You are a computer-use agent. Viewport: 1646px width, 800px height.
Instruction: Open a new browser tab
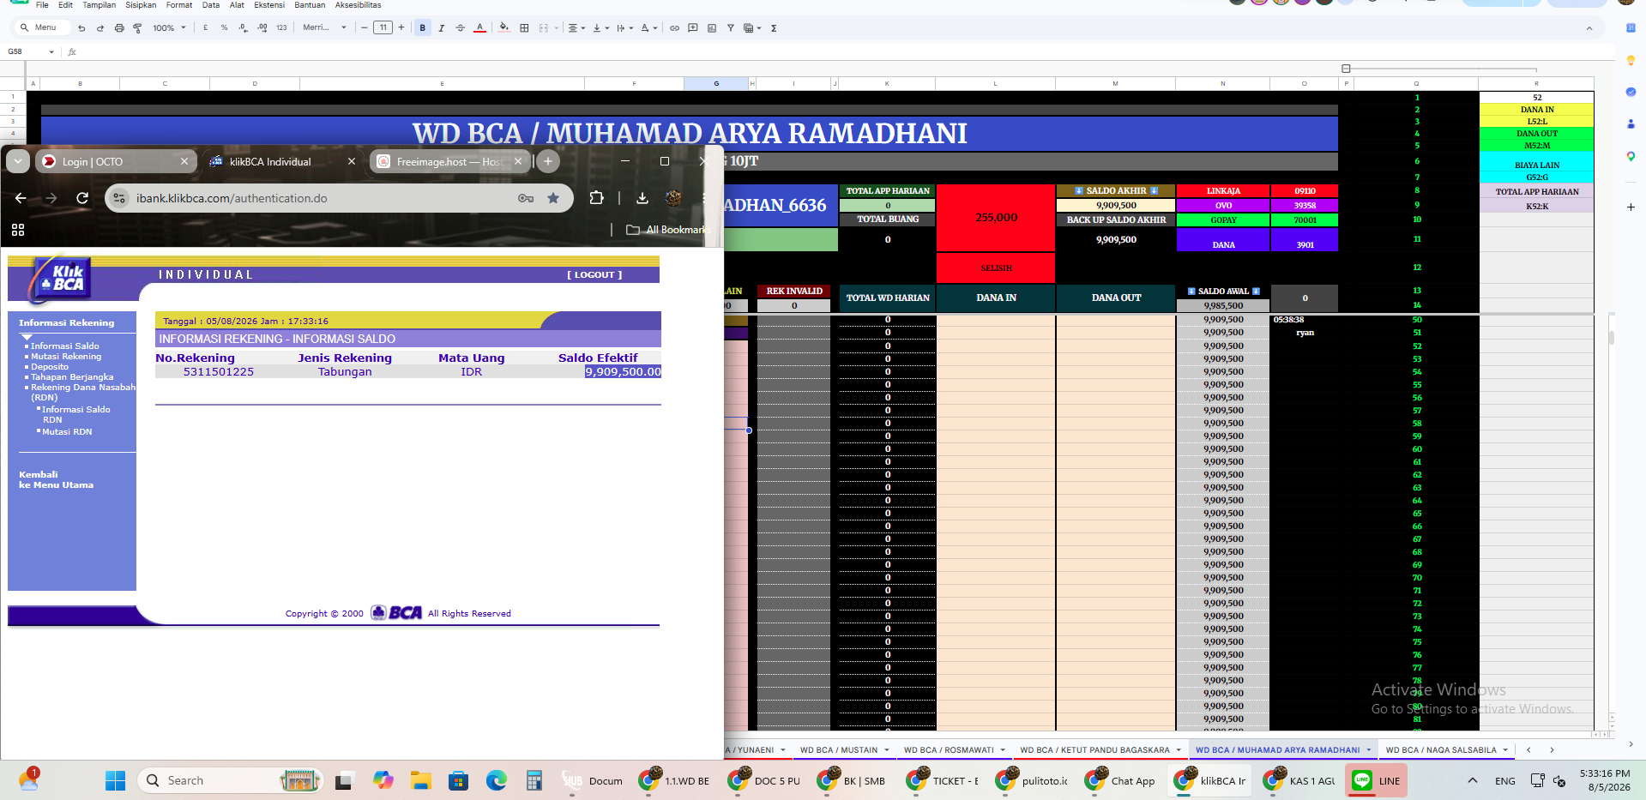[548, 161]
